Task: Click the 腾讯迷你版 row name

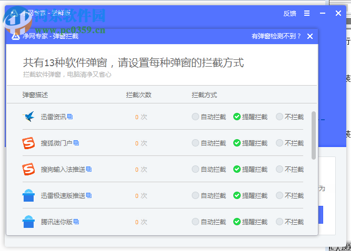Action: pyautogui.click(x=57, y=222)
